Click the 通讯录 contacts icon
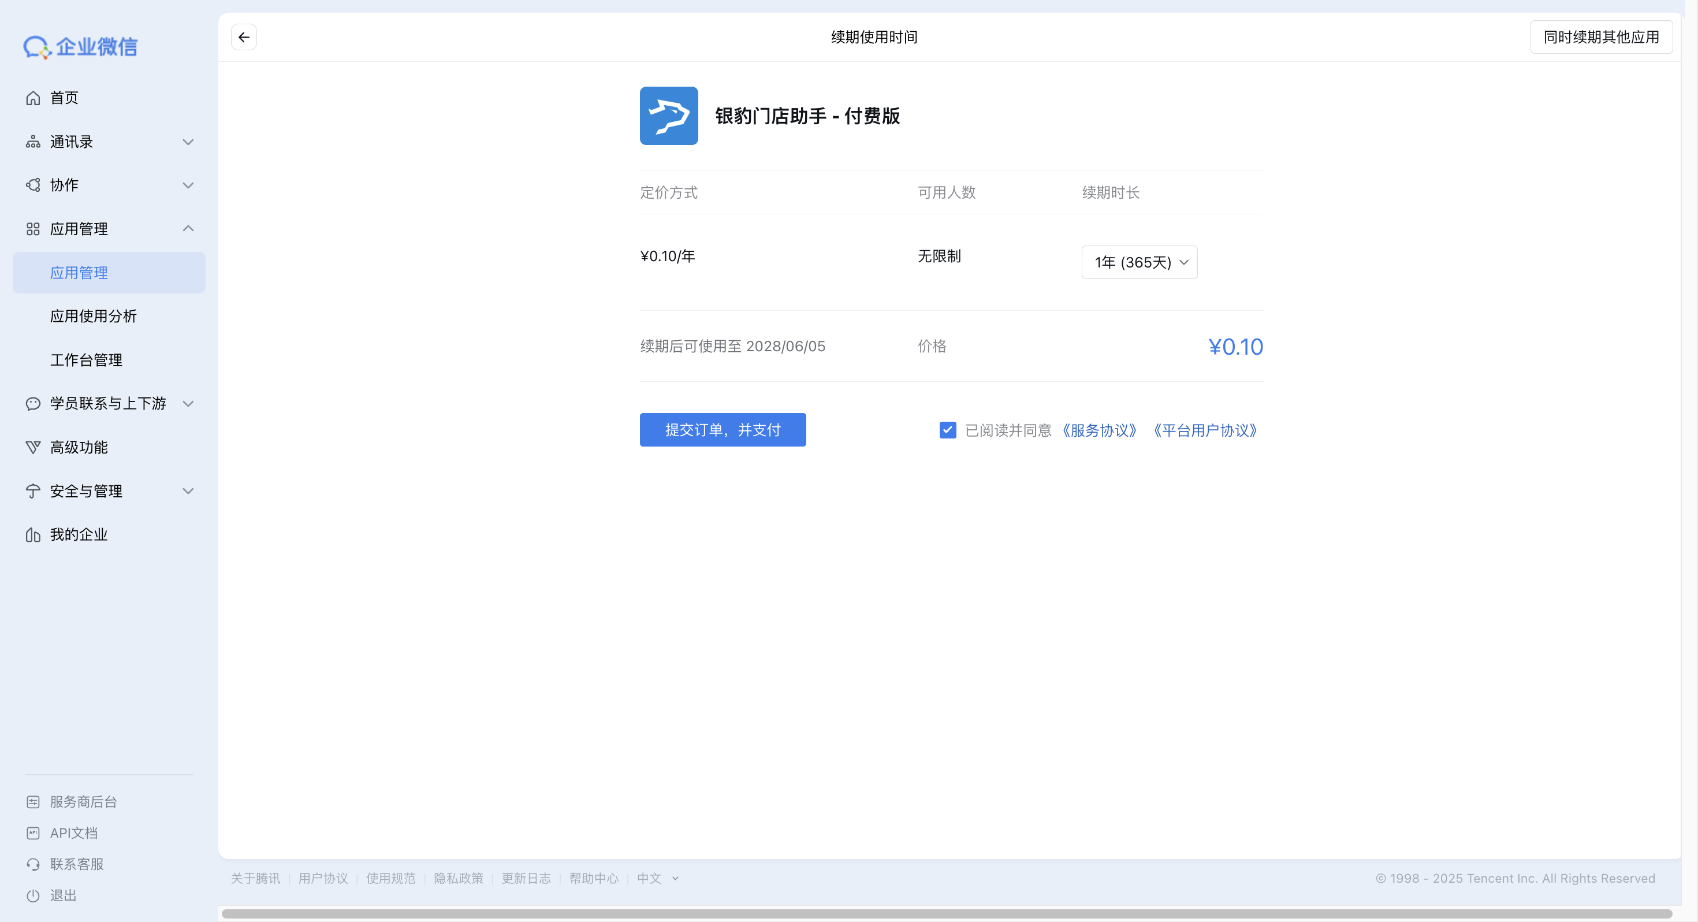This screenshot has width=1698, height=922. 33,142
